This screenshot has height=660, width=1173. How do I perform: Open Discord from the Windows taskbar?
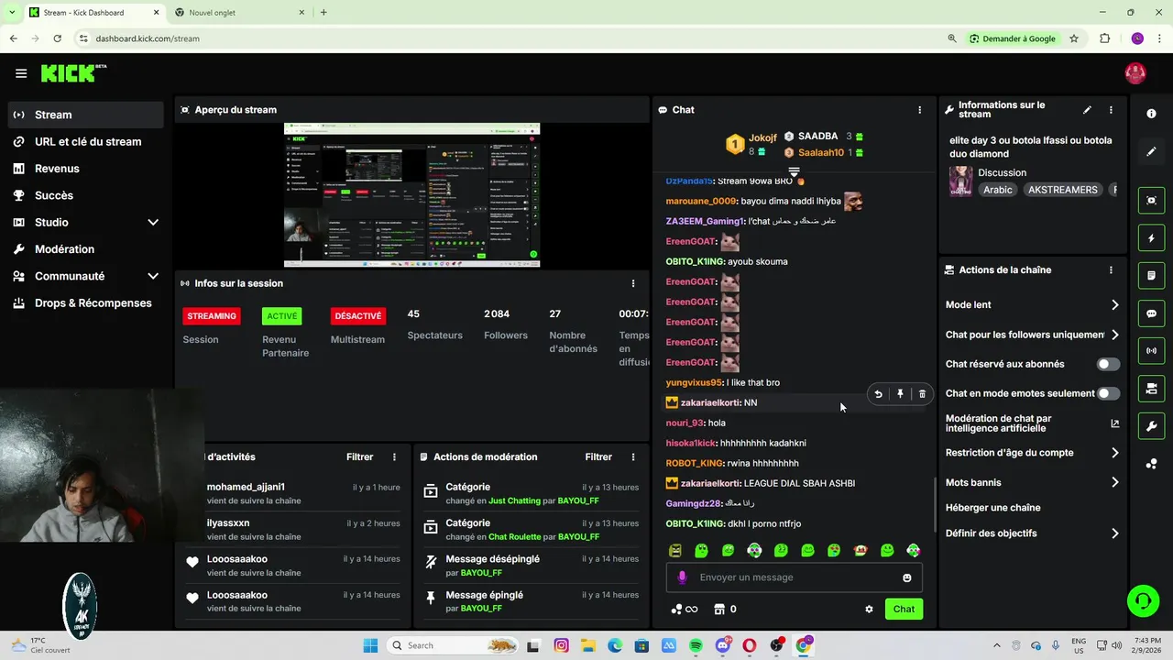coord(722,645)
